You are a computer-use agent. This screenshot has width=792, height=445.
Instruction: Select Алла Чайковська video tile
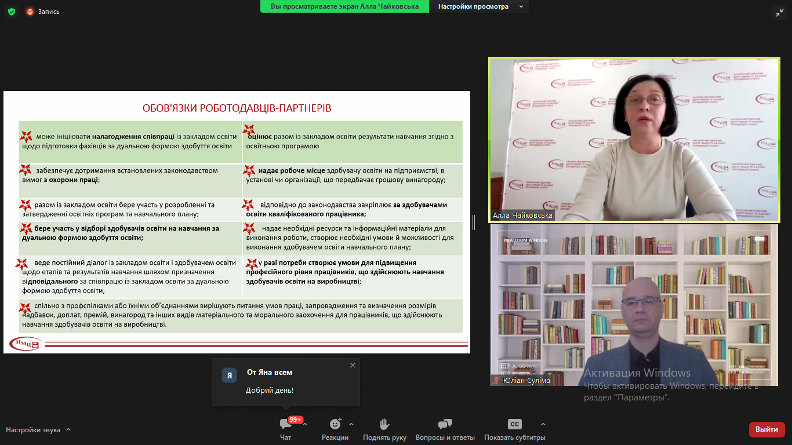(634, 140)
